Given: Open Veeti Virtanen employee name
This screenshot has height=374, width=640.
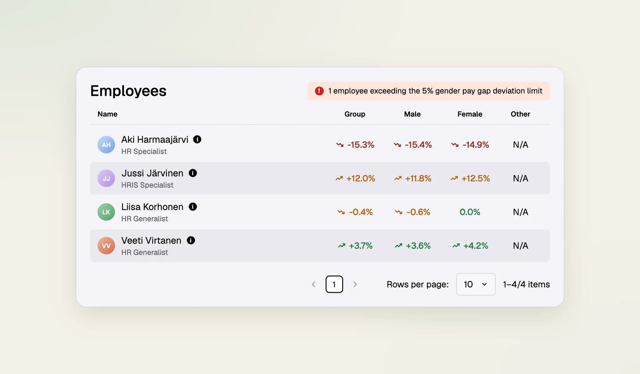Looking at the screenshot, I should (151, 240).
